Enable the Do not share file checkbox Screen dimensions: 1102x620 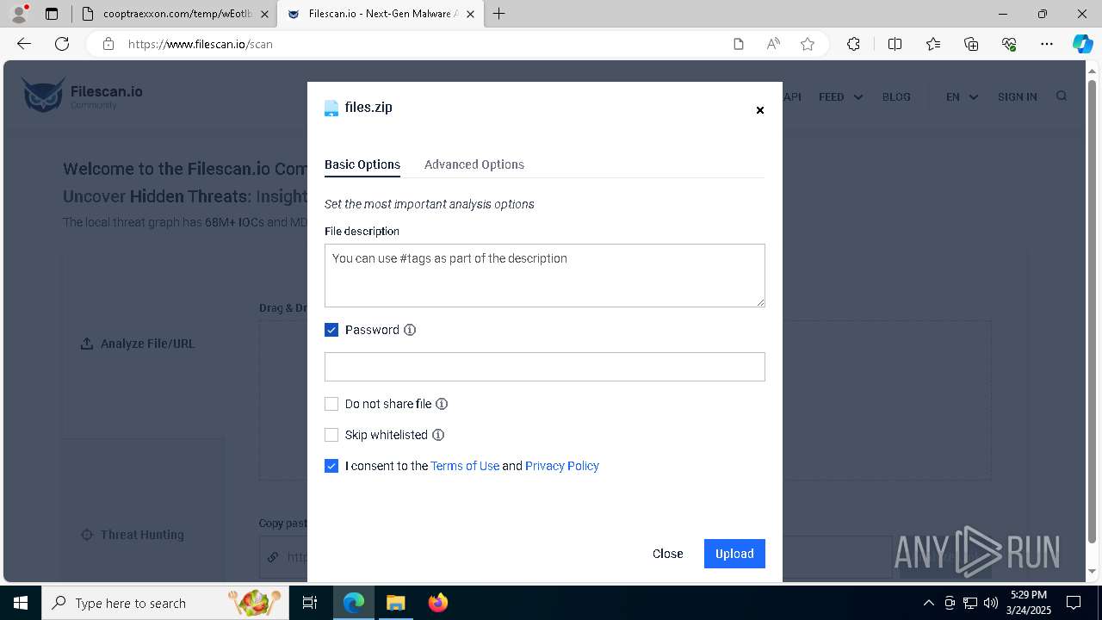coord(331,404)
